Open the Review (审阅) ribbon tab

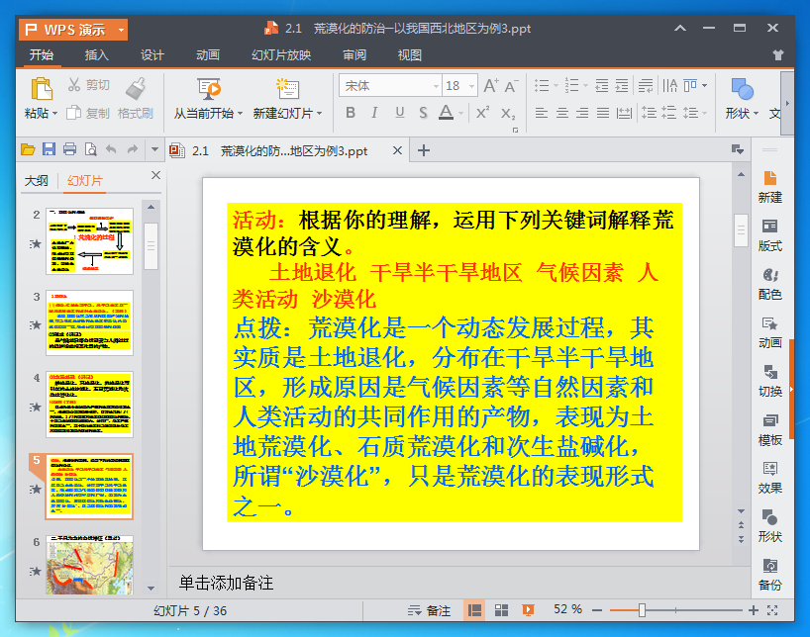point(354,54)
